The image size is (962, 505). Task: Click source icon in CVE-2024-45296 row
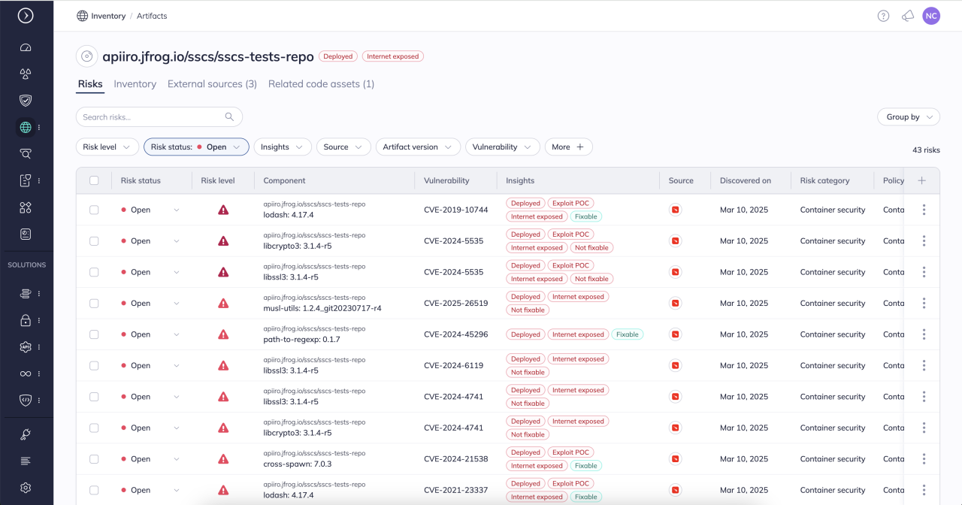point(675,334)
